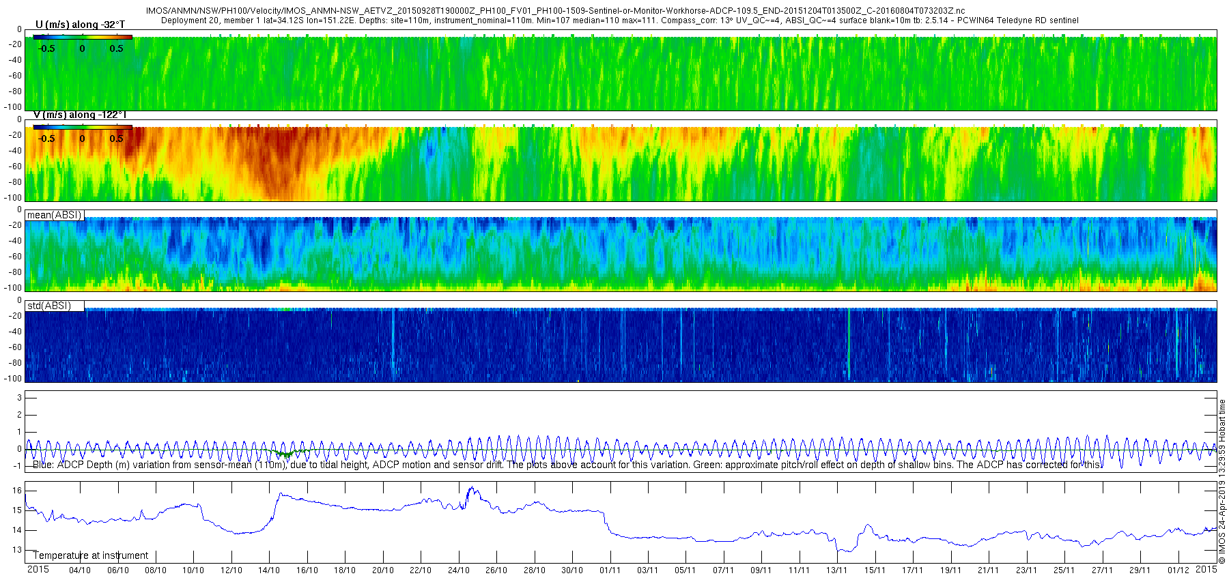Click the 06/10 date tick label
The width and height of the screenshot is (1229, 580).
click(x=118, y=570)
